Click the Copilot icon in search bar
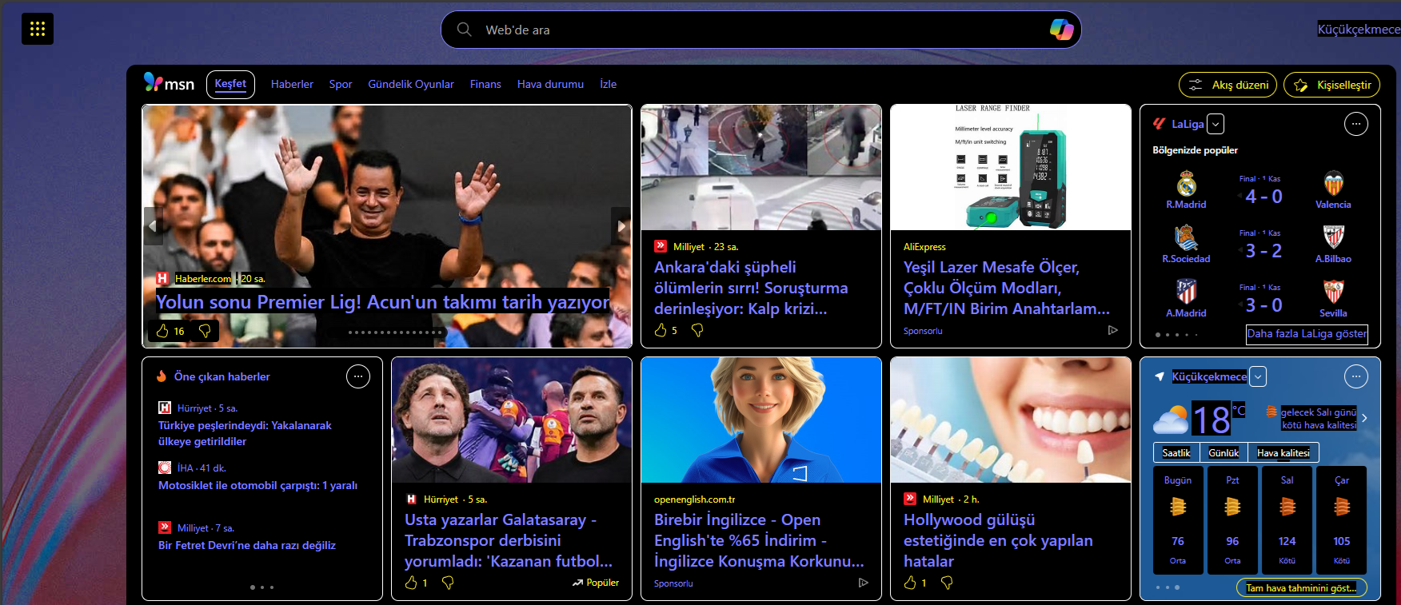 point(1061,30)
